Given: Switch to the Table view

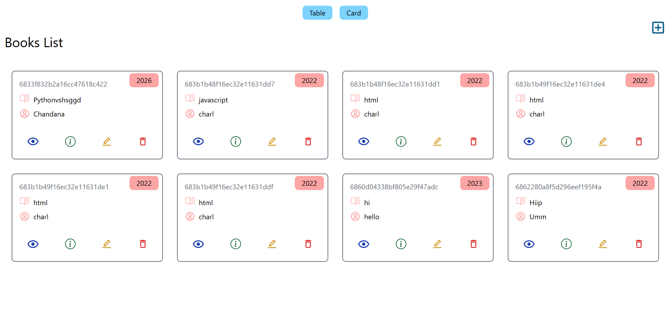Looking at the screenshot, I should [x=317, y=13].
